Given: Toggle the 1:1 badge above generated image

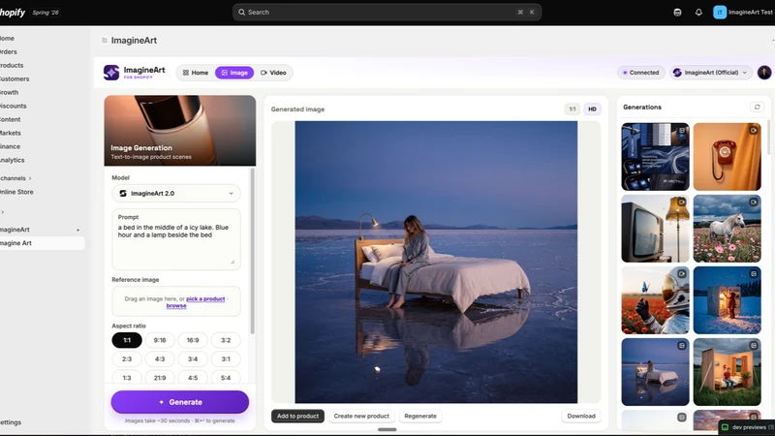Looking at the screenshot, I should coord(572,109).
